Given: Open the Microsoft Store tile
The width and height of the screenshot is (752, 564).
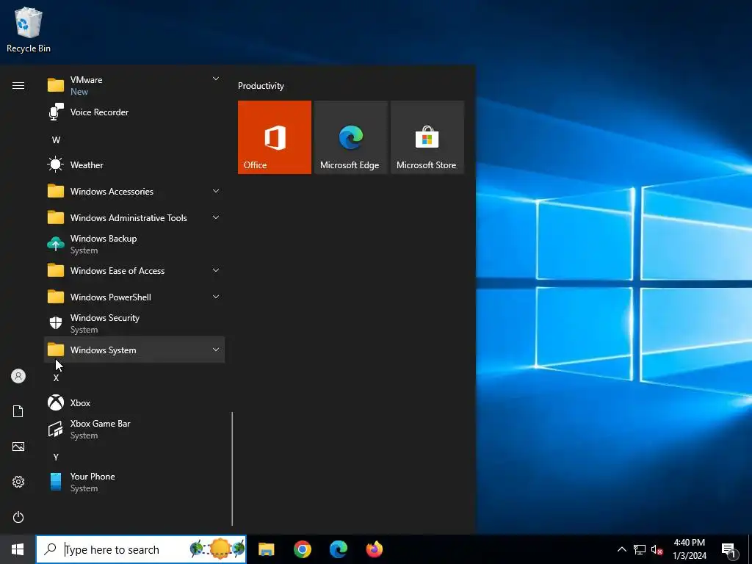Looking at the screenshot, I should coord(427,137).
